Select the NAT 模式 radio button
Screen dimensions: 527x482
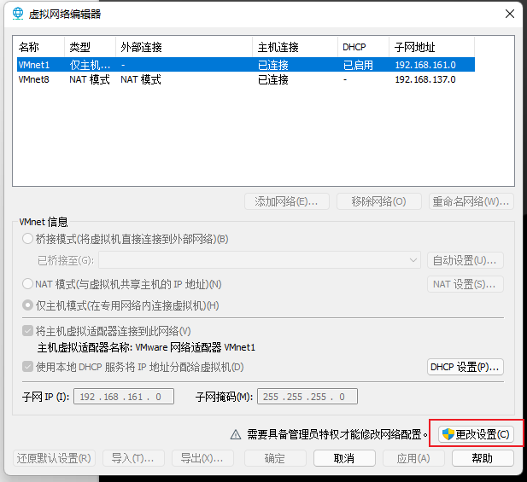click(x=27, y=284)
